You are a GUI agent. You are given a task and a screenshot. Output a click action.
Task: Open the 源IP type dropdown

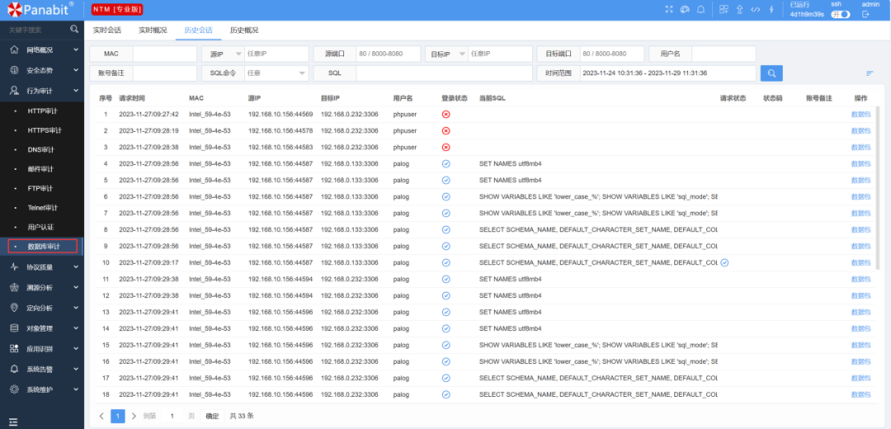tap(222, 54)
